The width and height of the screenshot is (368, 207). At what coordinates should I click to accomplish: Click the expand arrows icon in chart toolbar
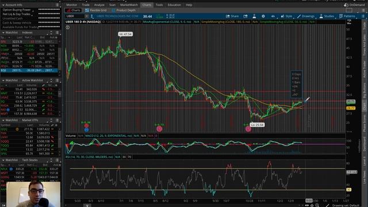pyautogui.click(x=273, y=16)
